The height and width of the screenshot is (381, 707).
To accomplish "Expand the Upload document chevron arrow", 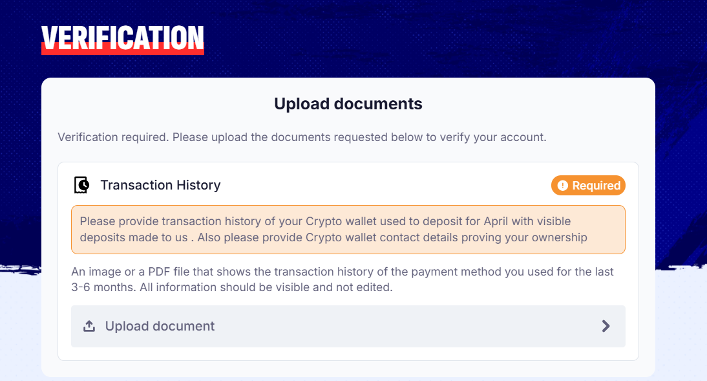I will click(x=606, y=326).
